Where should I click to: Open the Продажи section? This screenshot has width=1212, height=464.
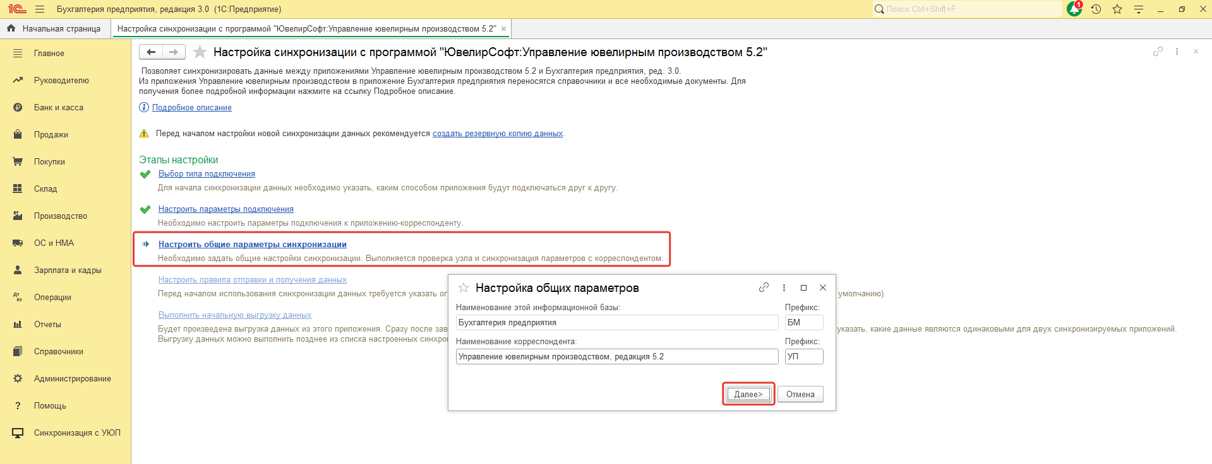pyautogui.click(x=51, y=135)
